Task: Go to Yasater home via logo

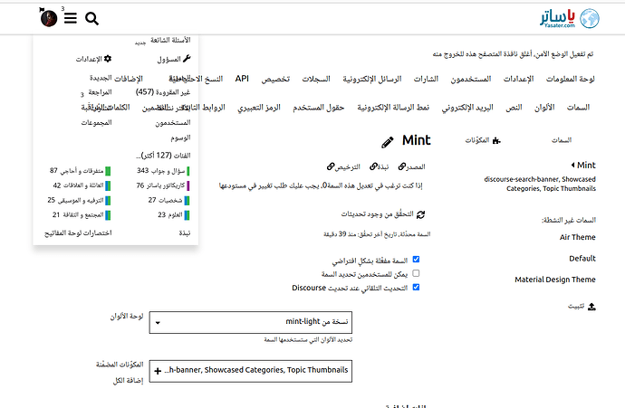Action: coord(569,18)
